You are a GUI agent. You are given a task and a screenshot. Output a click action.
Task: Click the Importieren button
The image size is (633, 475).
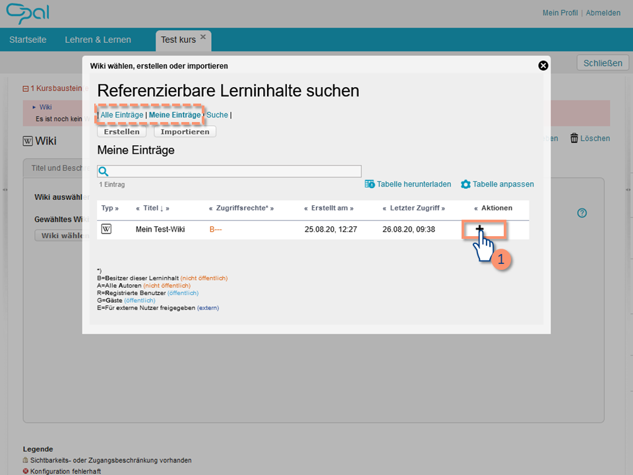(x=185, y=132)
